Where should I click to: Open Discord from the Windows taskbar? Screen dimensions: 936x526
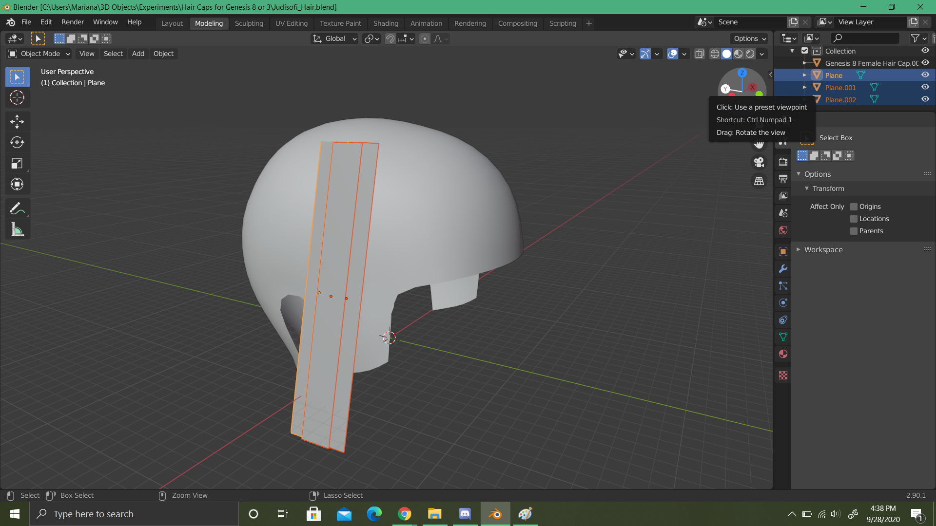[465, 514]
